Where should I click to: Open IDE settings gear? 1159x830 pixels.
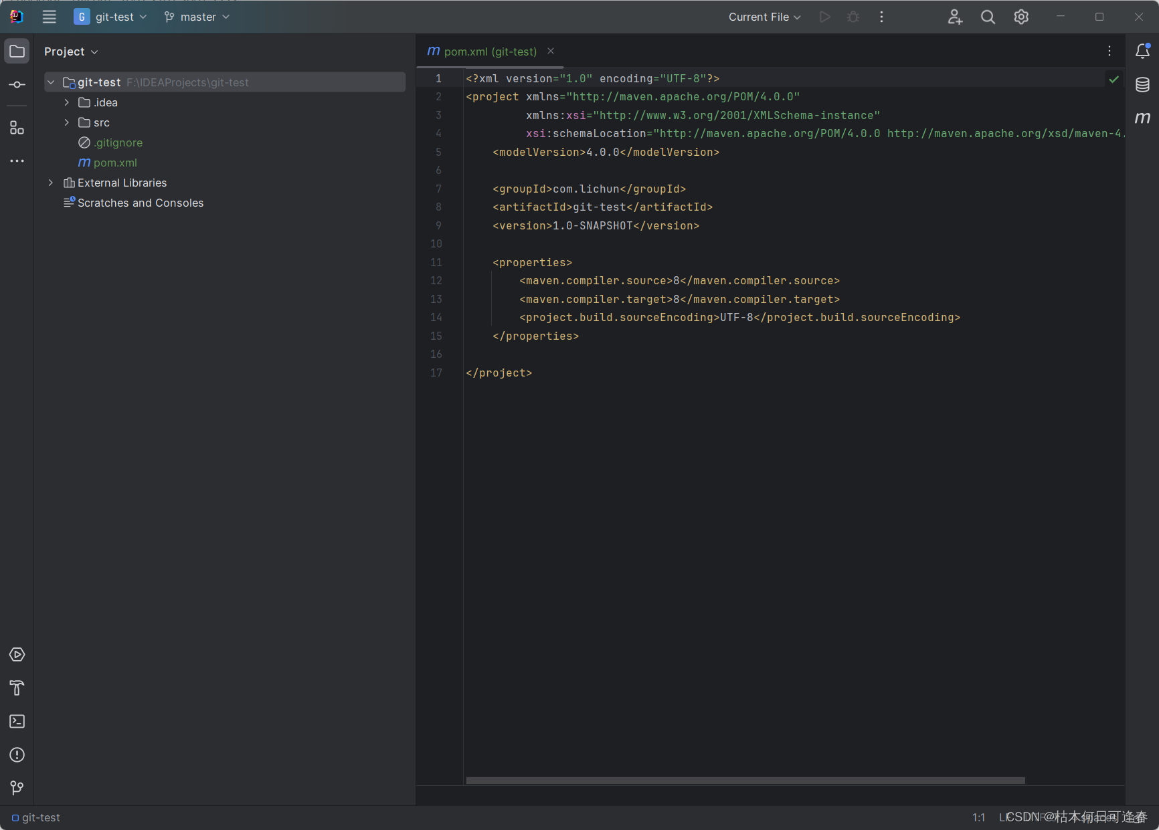1021,17
